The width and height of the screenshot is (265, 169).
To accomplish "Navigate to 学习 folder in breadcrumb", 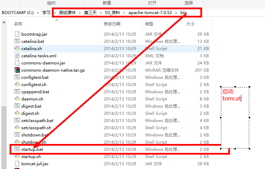I will (46, 13).
